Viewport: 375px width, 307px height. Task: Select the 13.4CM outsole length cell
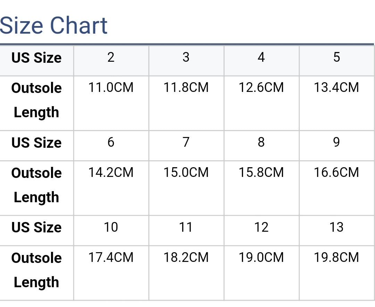[336, 87]
